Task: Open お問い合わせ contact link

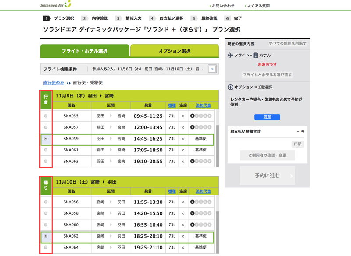Action: tap(223, 6)
